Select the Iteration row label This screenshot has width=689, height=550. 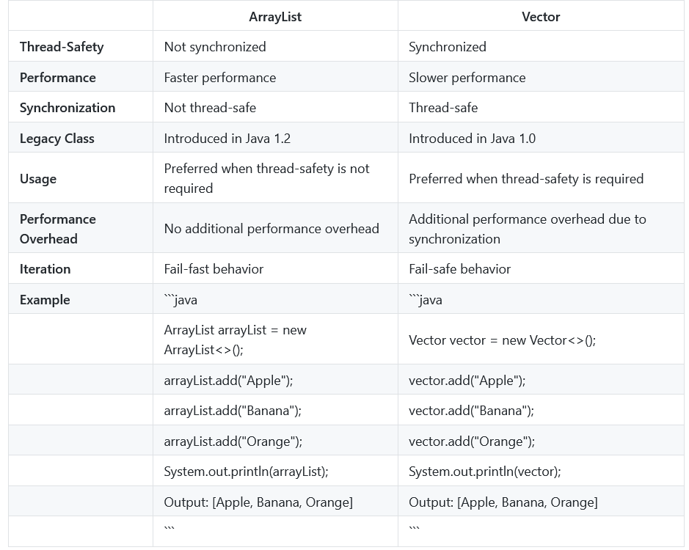tap(45, 269)
